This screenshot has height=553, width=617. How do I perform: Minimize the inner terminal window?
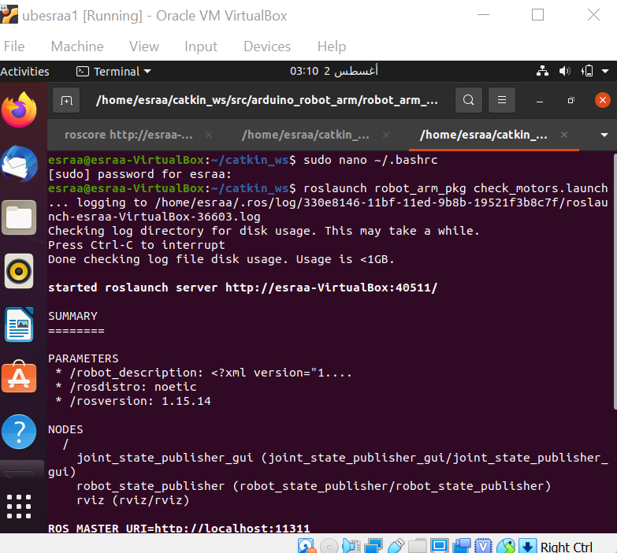[x=540, y=100]
